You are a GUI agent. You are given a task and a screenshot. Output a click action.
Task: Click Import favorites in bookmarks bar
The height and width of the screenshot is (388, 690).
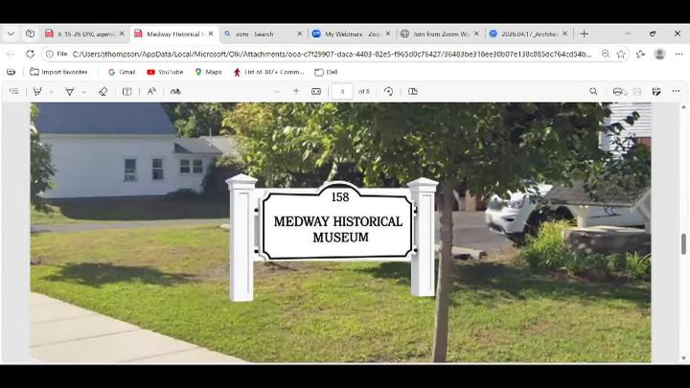[x=58, y=72]
